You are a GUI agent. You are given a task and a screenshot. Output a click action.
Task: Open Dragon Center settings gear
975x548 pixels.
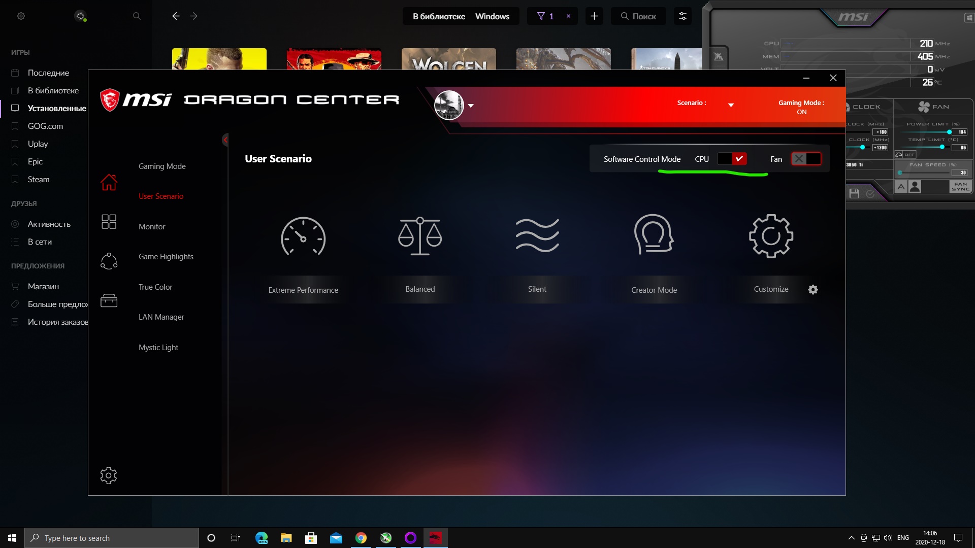pyautogui.click(x=108, y=475)
